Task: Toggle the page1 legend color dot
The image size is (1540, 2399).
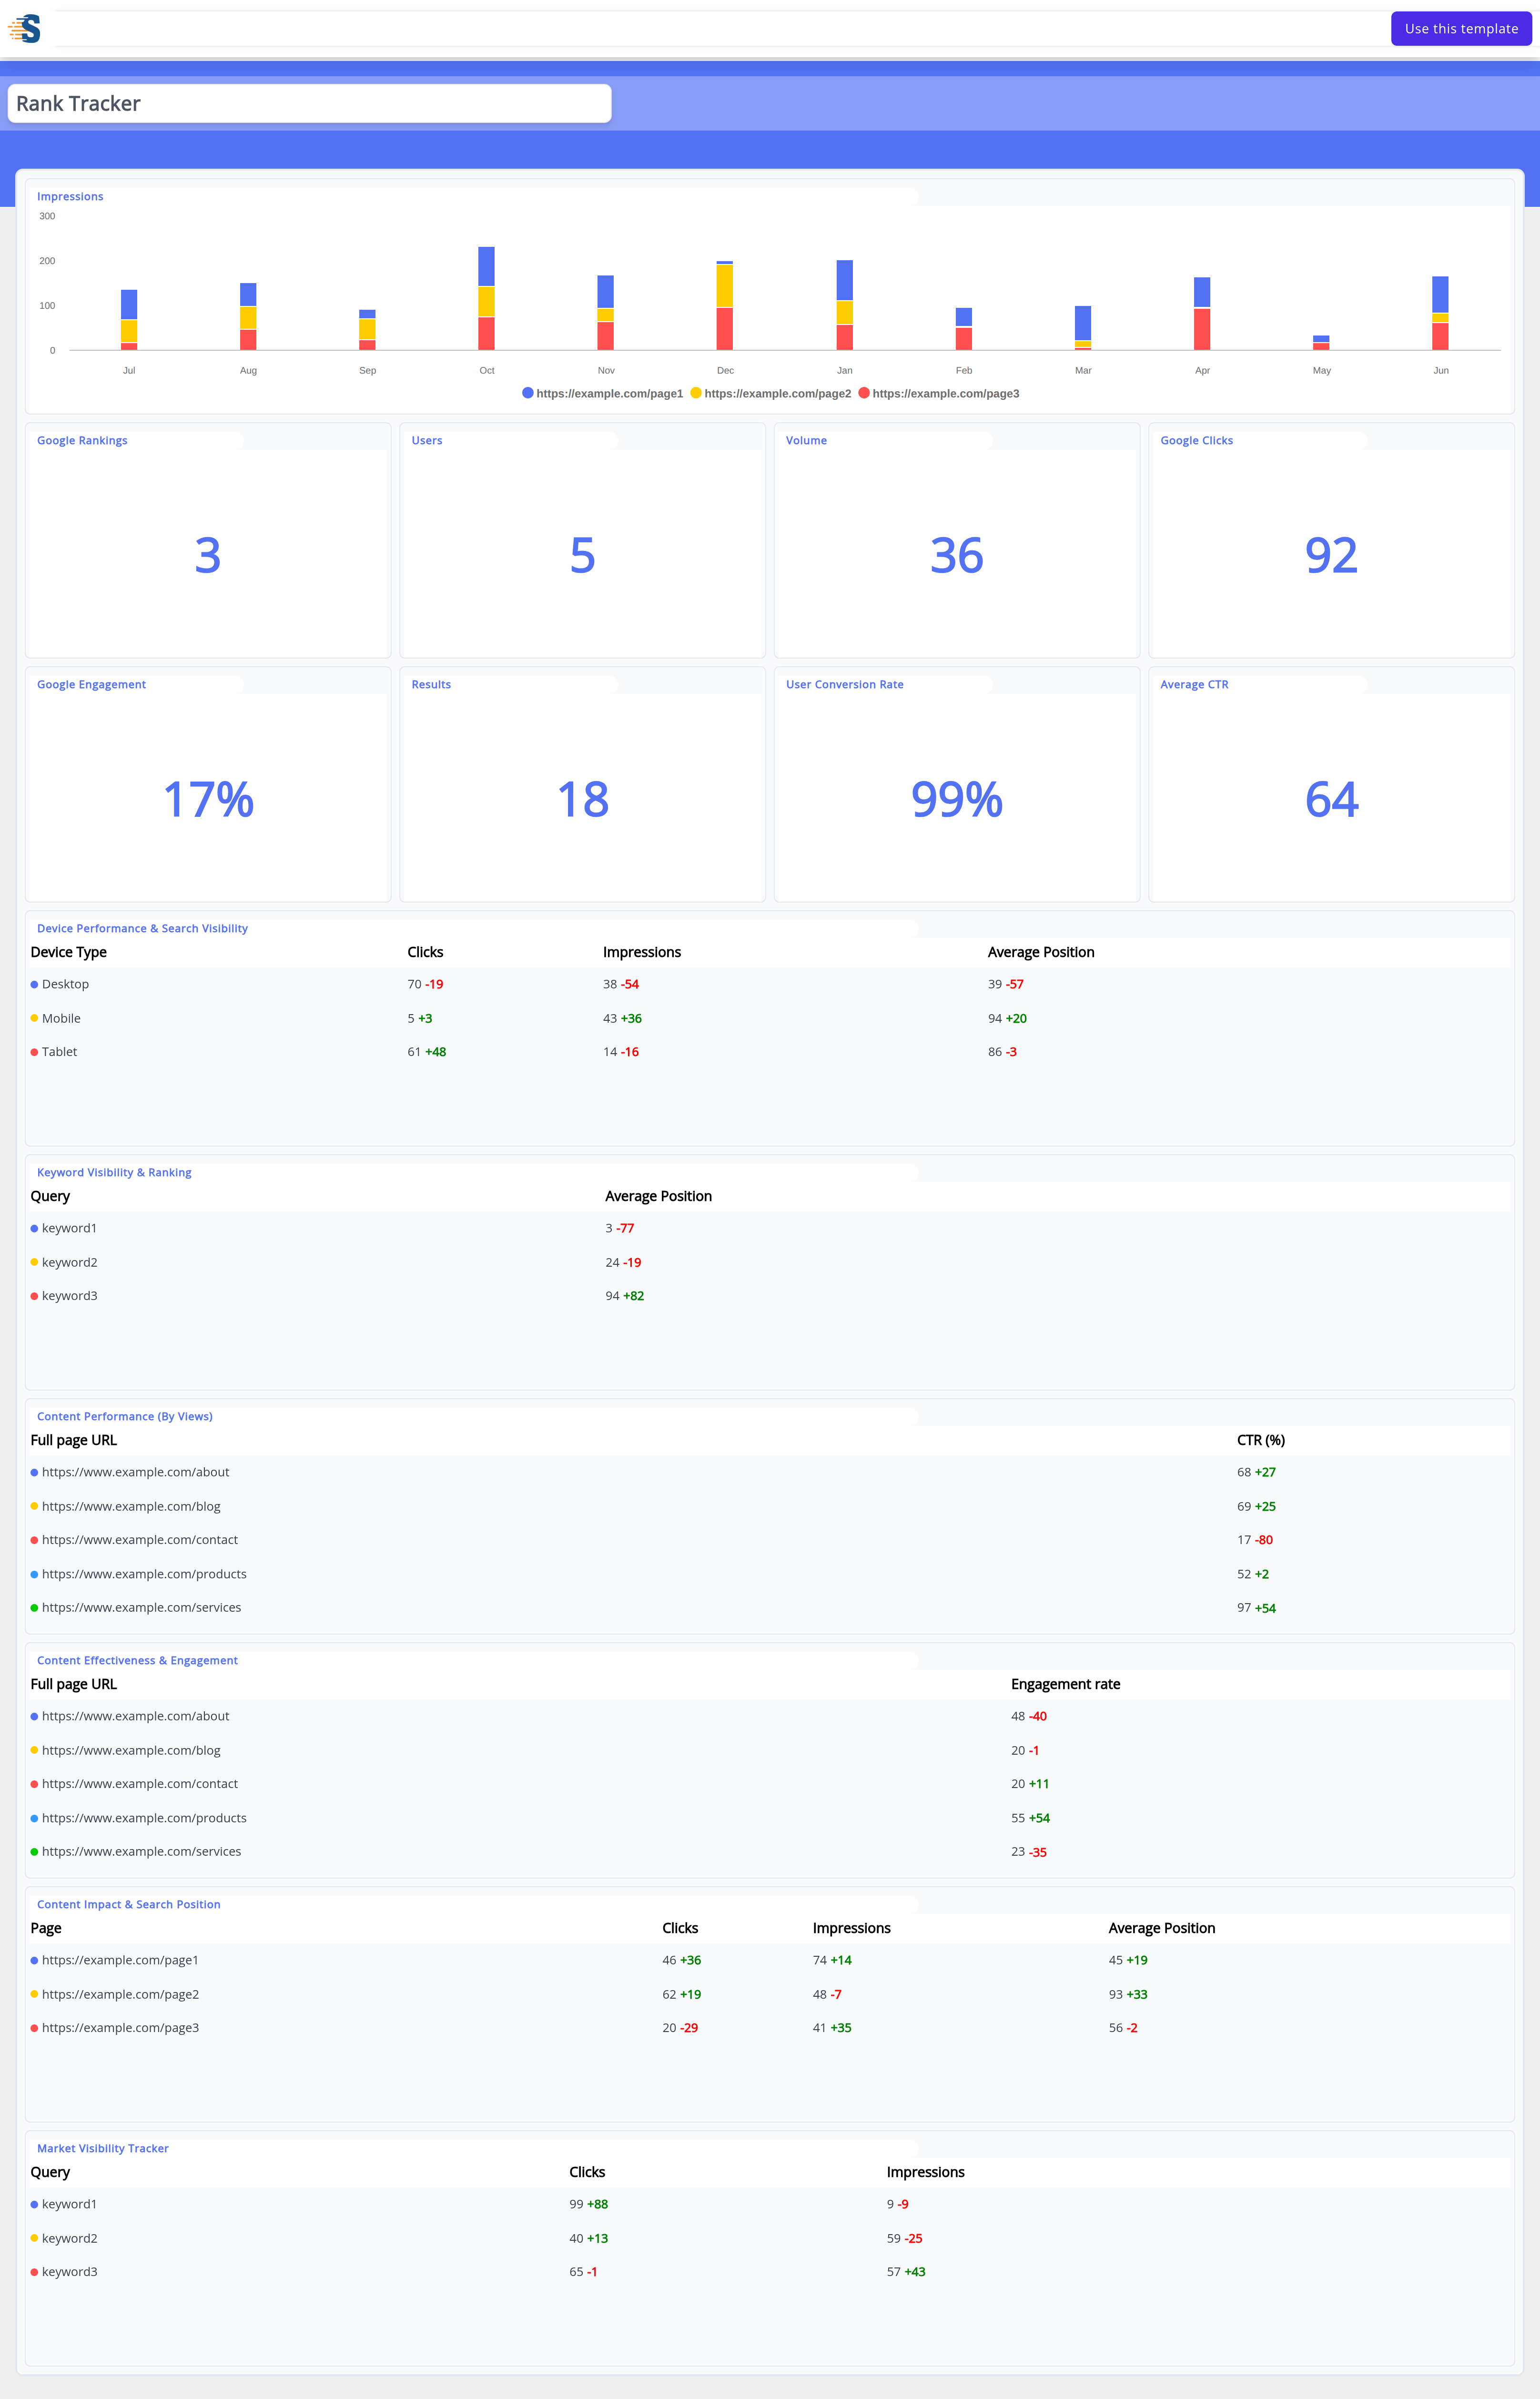Action: coord(527,393)
